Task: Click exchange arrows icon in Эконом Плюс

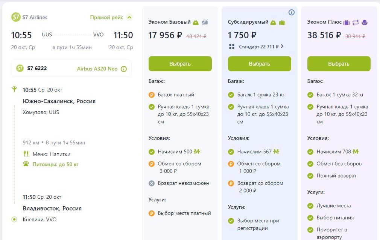Action: coord(356,22)
